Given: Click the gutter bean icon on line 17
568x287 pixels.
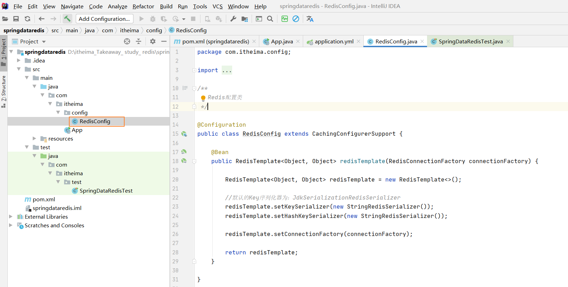Looking at the screenshot, I should (x=184, y=152).
